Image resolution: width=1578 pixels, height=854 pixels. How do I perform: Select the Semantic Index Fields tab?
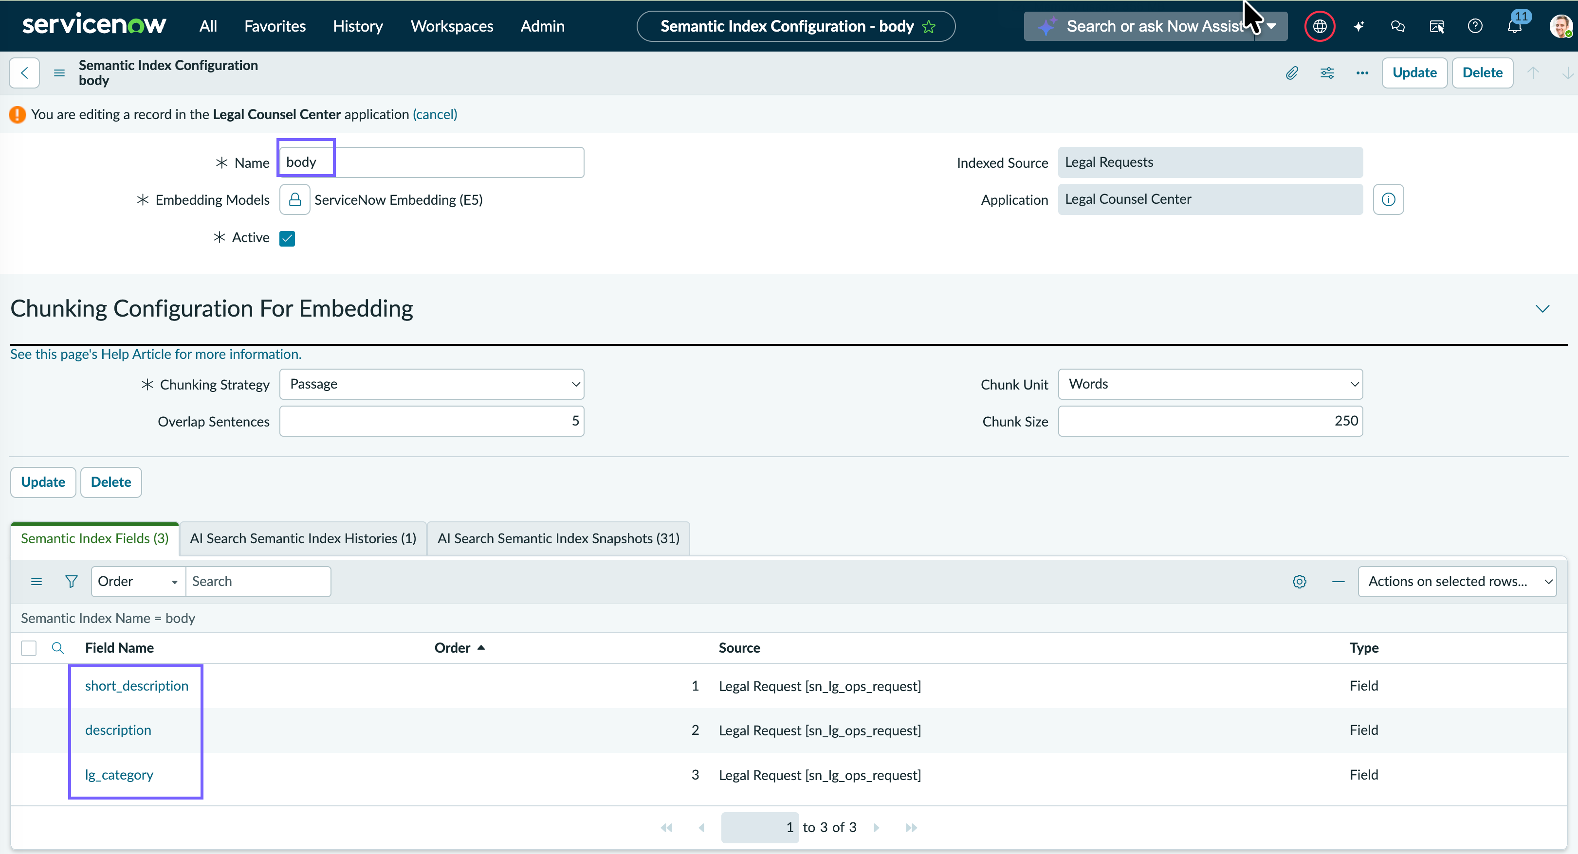click(x=94, y=539)
